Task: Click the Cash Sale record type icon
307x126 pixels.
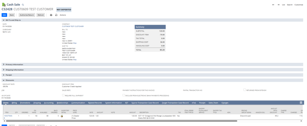Action: (x=4, y=5)
